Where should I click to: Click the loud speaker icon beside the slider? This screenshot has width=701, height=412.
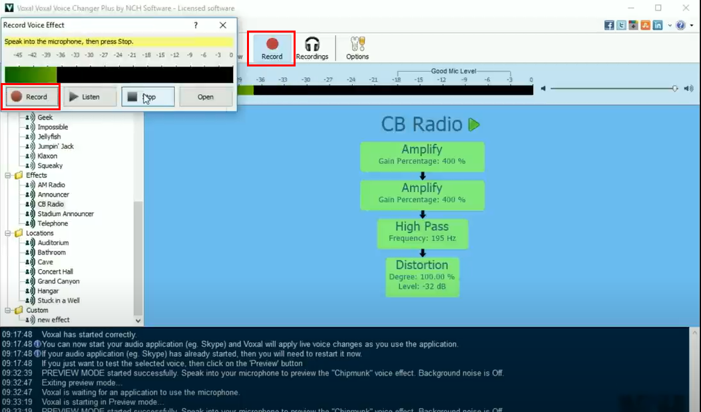coord(688,88)
